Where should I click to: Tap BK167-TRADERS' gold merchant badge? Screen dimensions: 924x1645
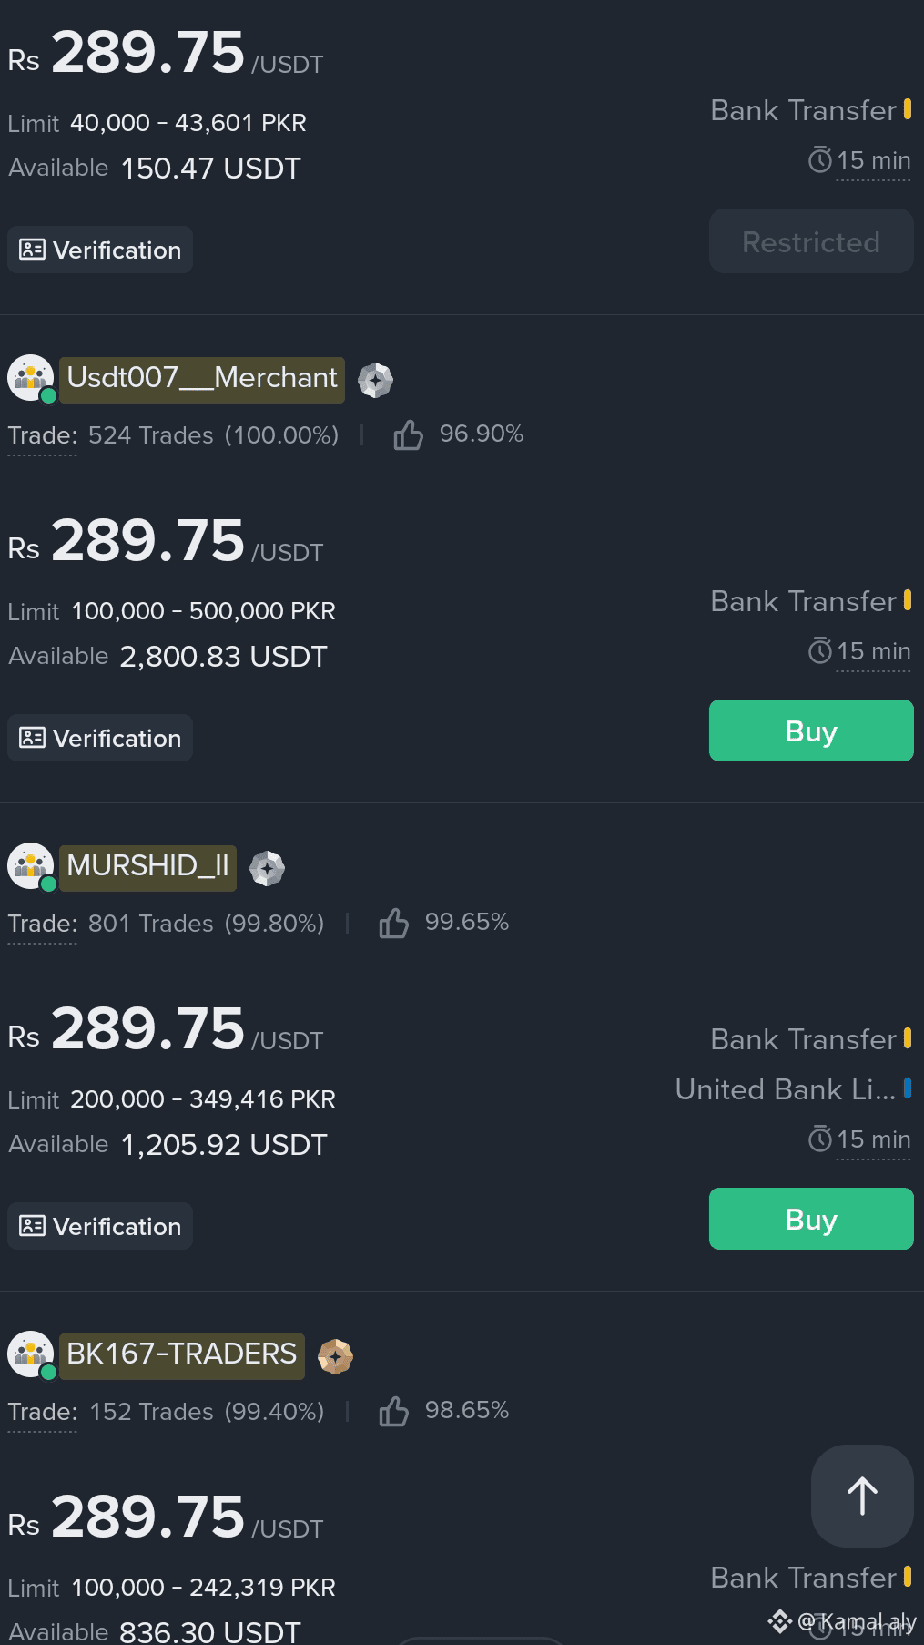[x=335, y=1356]
